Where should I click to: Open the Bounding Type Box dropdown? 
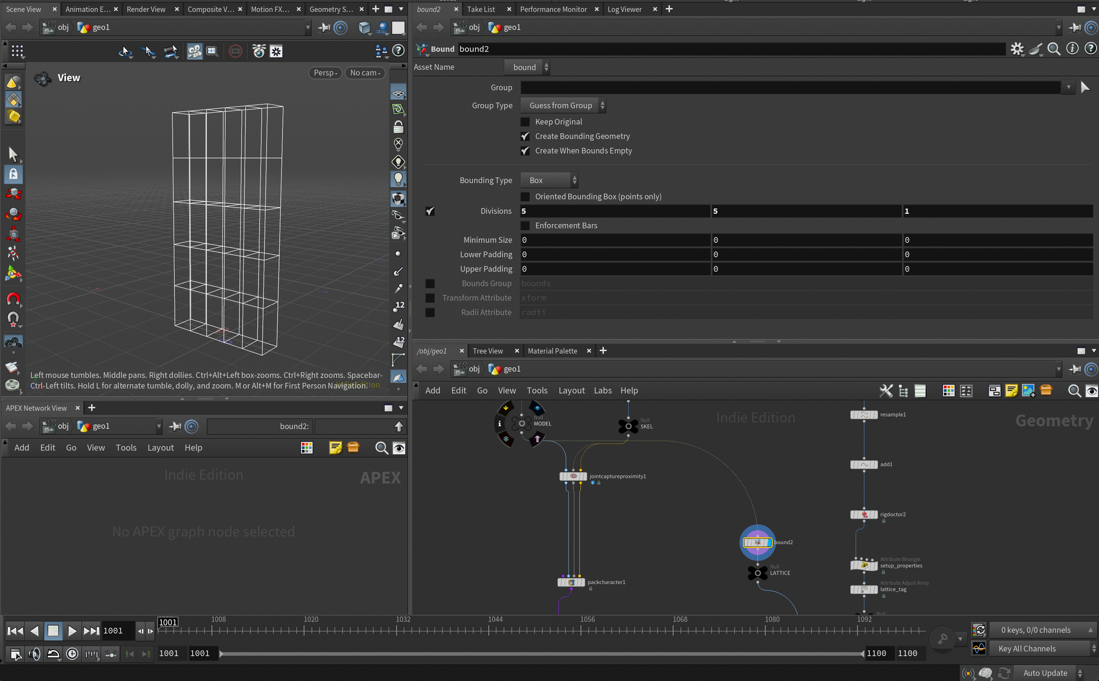[x=549, y=180]
